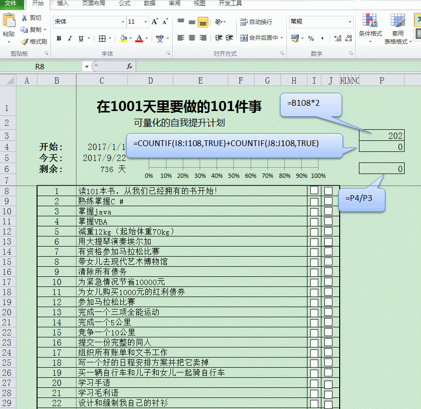Select the Format Painter brush

click(25, 41)
